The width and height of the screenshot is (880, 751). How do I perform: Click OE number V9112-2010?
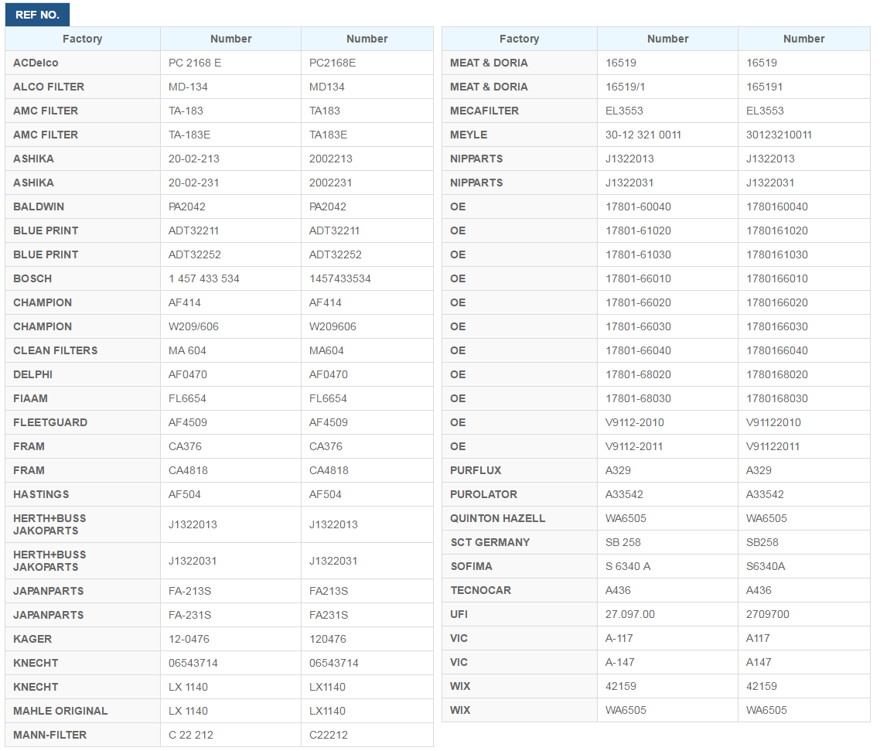click(635, 422)
